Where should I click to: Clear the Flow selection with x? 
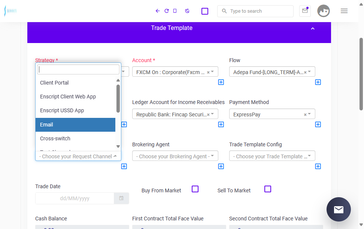(x=305, y=72)
